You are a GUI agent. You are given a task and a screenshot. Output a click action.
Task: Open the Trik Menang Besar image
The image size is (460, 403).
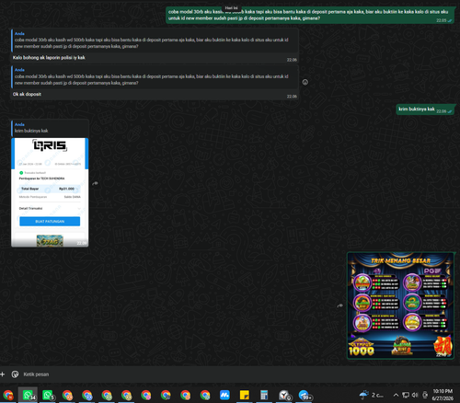pyautogui.click(x=400, y=305)
